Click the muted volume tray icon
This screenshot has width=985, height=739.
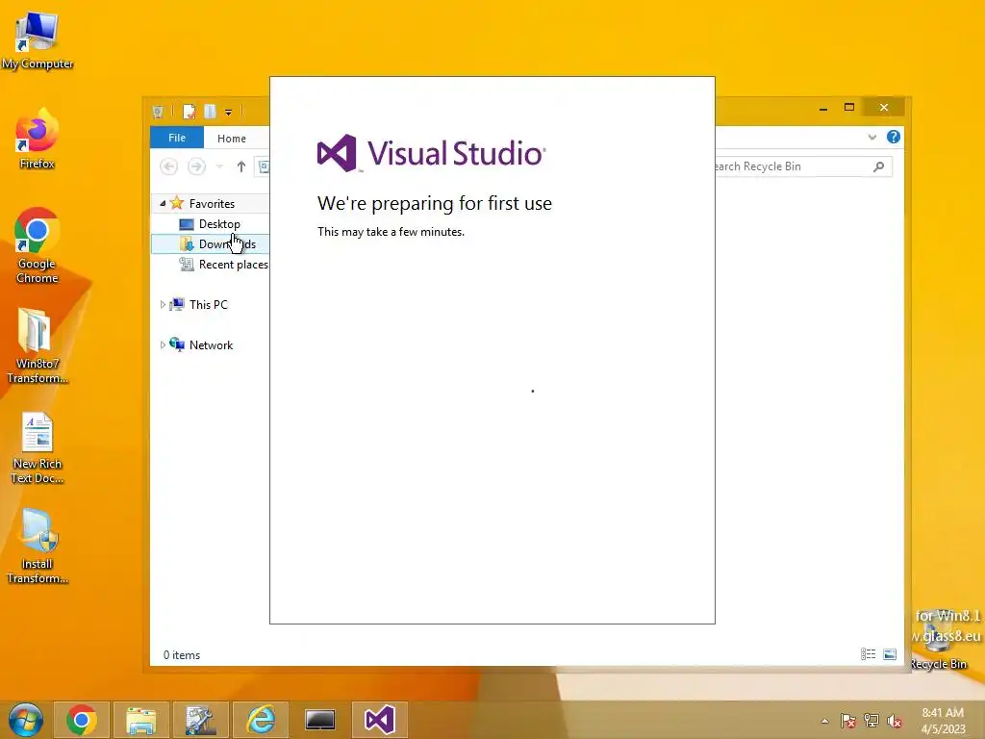[x=894, y=721]
